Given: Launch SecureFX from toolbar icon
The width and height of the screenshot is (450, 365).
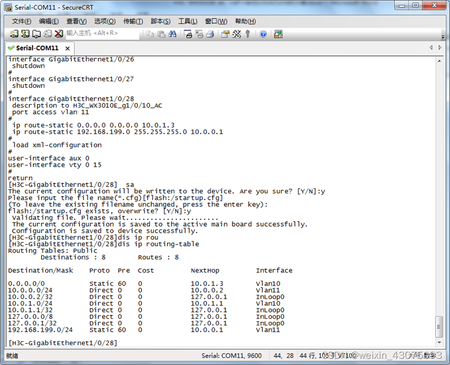Looking at the screenshot, I should 278,34.
